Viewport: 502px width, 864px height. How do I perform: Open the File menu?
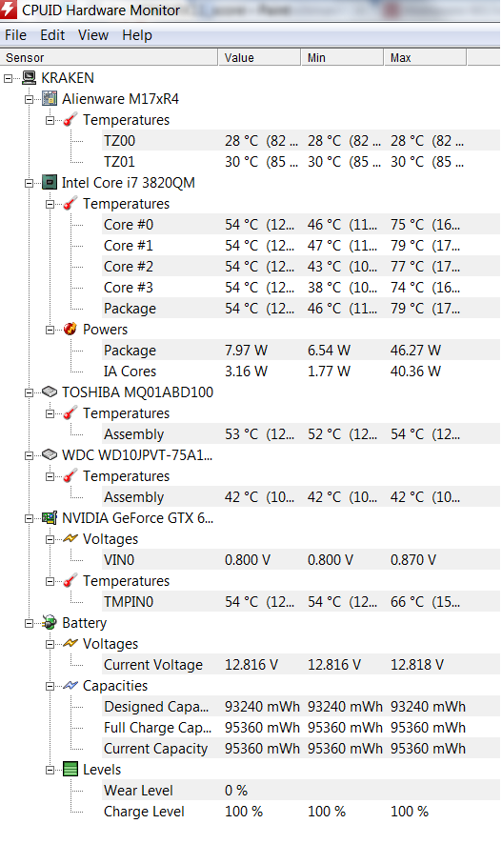15,35
